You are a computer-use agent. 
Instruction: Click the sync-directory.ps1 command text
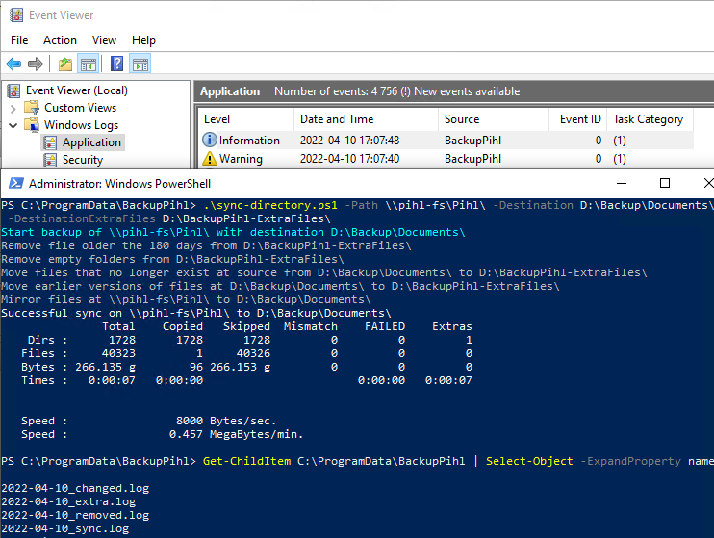coord(270,205)
